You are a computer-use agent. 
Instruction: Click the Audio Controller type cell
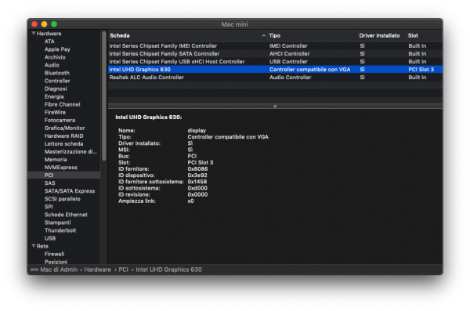click(290, 78)
